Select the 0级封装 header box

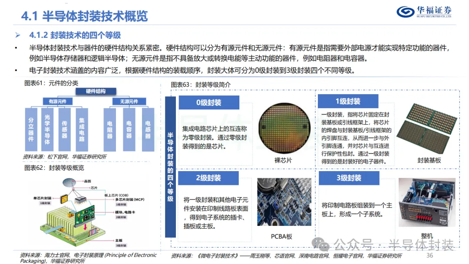click(x=209, y=102)
